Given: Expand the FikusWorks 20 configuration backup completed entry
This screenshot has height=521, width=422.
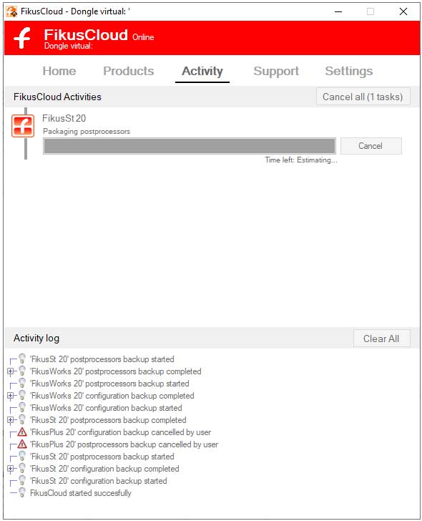Looking at the screenshot, I should (10, 395).
